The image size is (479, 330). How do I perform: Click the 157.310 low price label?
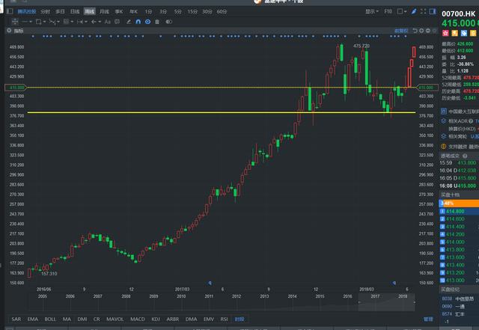(49, 273)
